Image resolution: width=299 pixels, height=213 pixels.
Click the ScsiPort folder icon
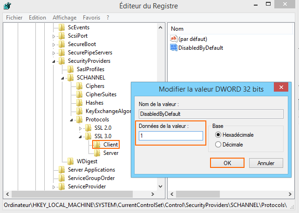pos(61,36)
